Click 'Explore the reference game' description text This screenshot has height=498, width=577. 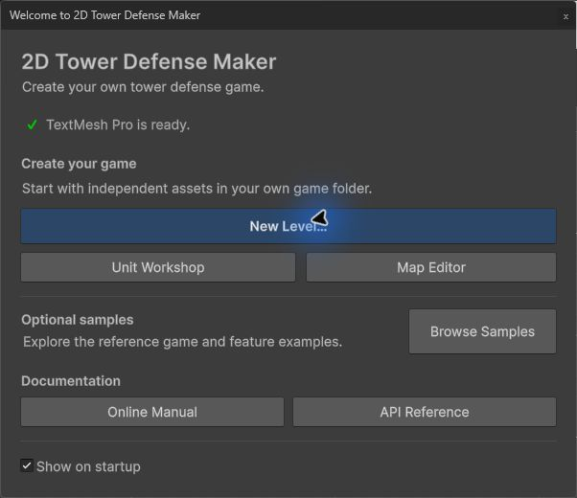(x=182, y=342)
